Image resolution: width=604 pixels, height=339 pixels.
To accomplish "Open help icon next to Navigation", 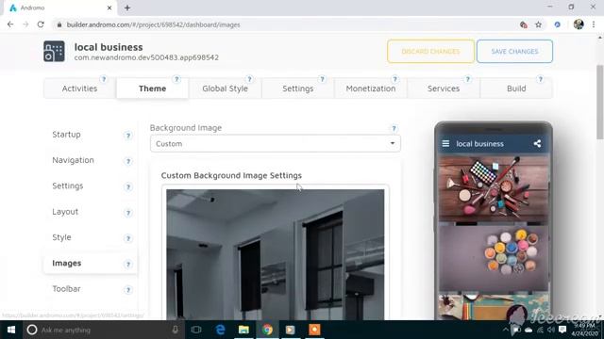I will pyautogui.click(x=128, y=161).
